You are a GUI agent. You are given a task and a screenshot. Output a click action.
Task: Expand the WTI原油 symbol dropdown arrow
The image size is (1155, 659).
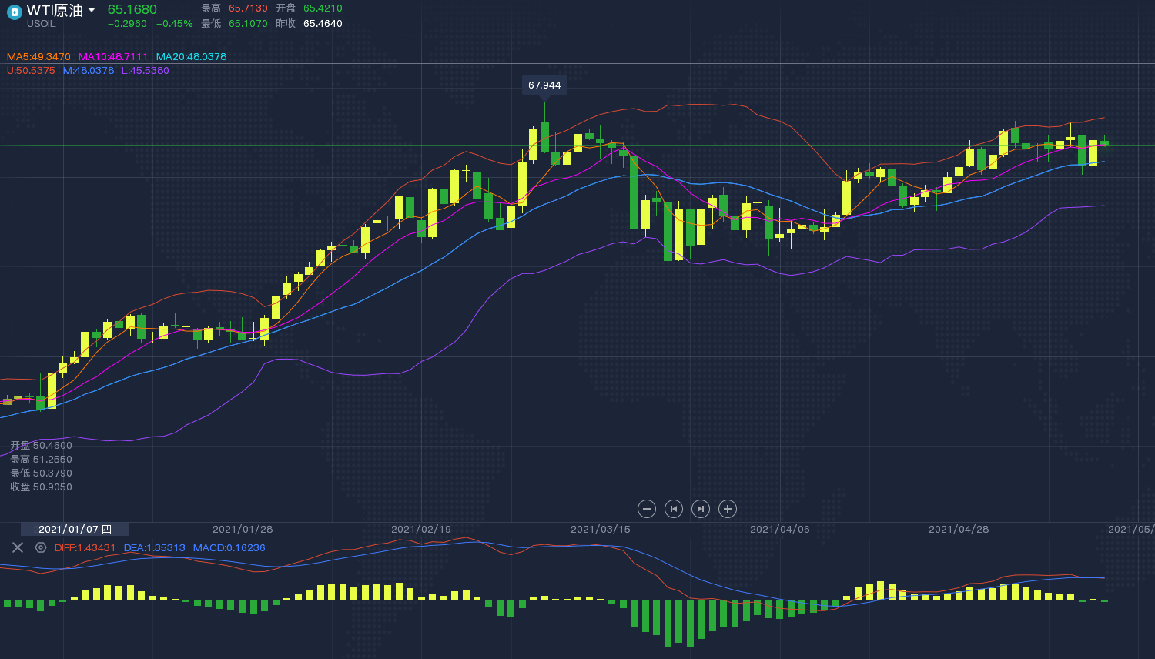click(92, 11)
